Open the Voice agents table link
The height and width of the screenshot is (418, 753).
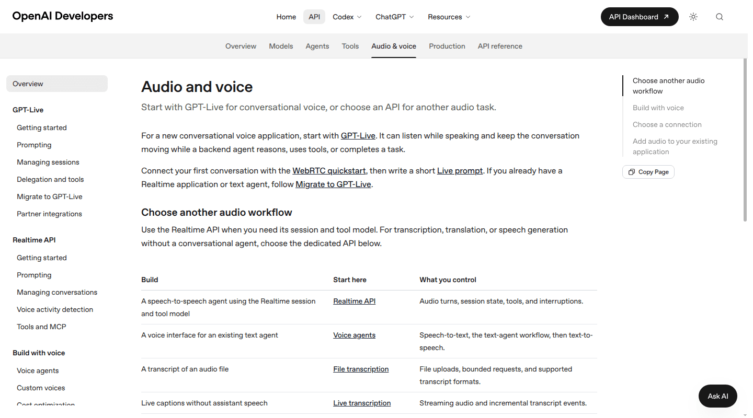(x=355, y=335)
